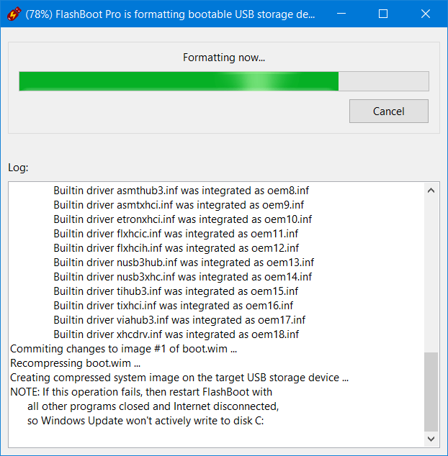
Task: Select log line about nusb3xhc.inf driver
Action: click(x=183, y=277)
